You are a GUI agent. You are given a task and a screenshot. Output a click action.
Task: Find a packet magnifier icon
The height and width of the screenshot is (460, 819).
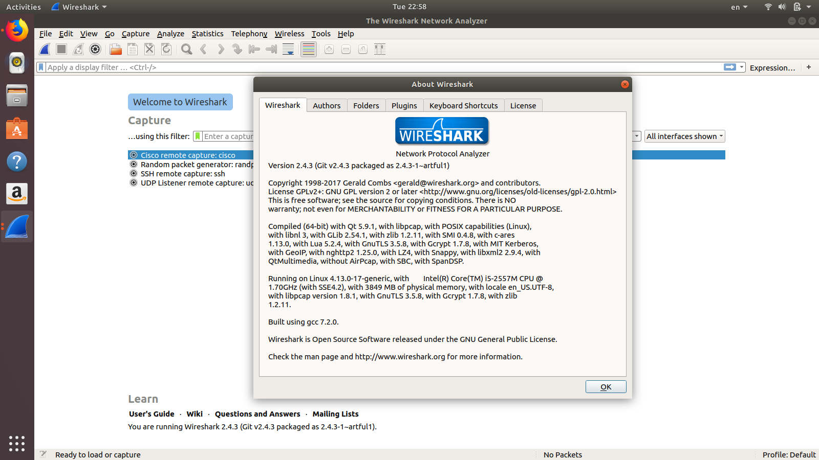[187, 49]
